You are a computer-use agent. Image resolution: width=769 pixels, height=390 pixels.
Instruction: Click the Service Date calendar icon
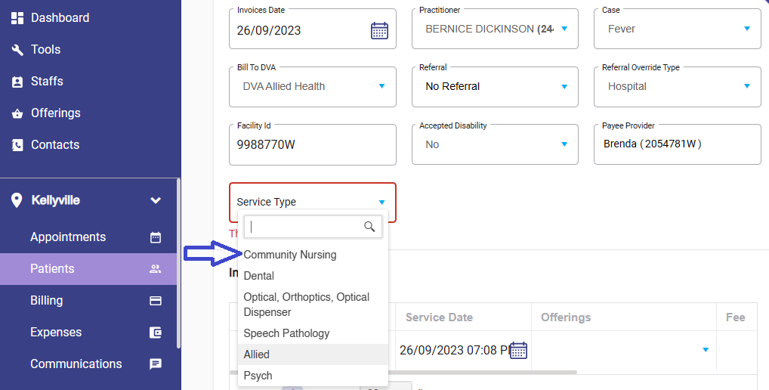[x=518, y=350]
